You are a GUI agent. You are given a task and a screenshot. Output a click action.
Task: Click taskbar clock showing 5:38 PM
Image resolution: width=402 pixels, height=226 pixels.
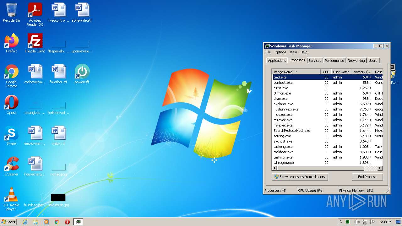[x=386, y=222]
